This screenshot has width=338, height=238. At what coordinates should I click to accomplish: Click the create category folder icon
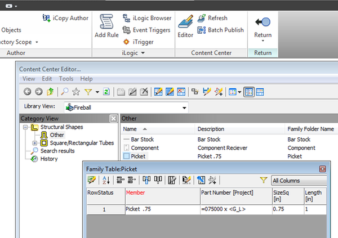[121, 92]
